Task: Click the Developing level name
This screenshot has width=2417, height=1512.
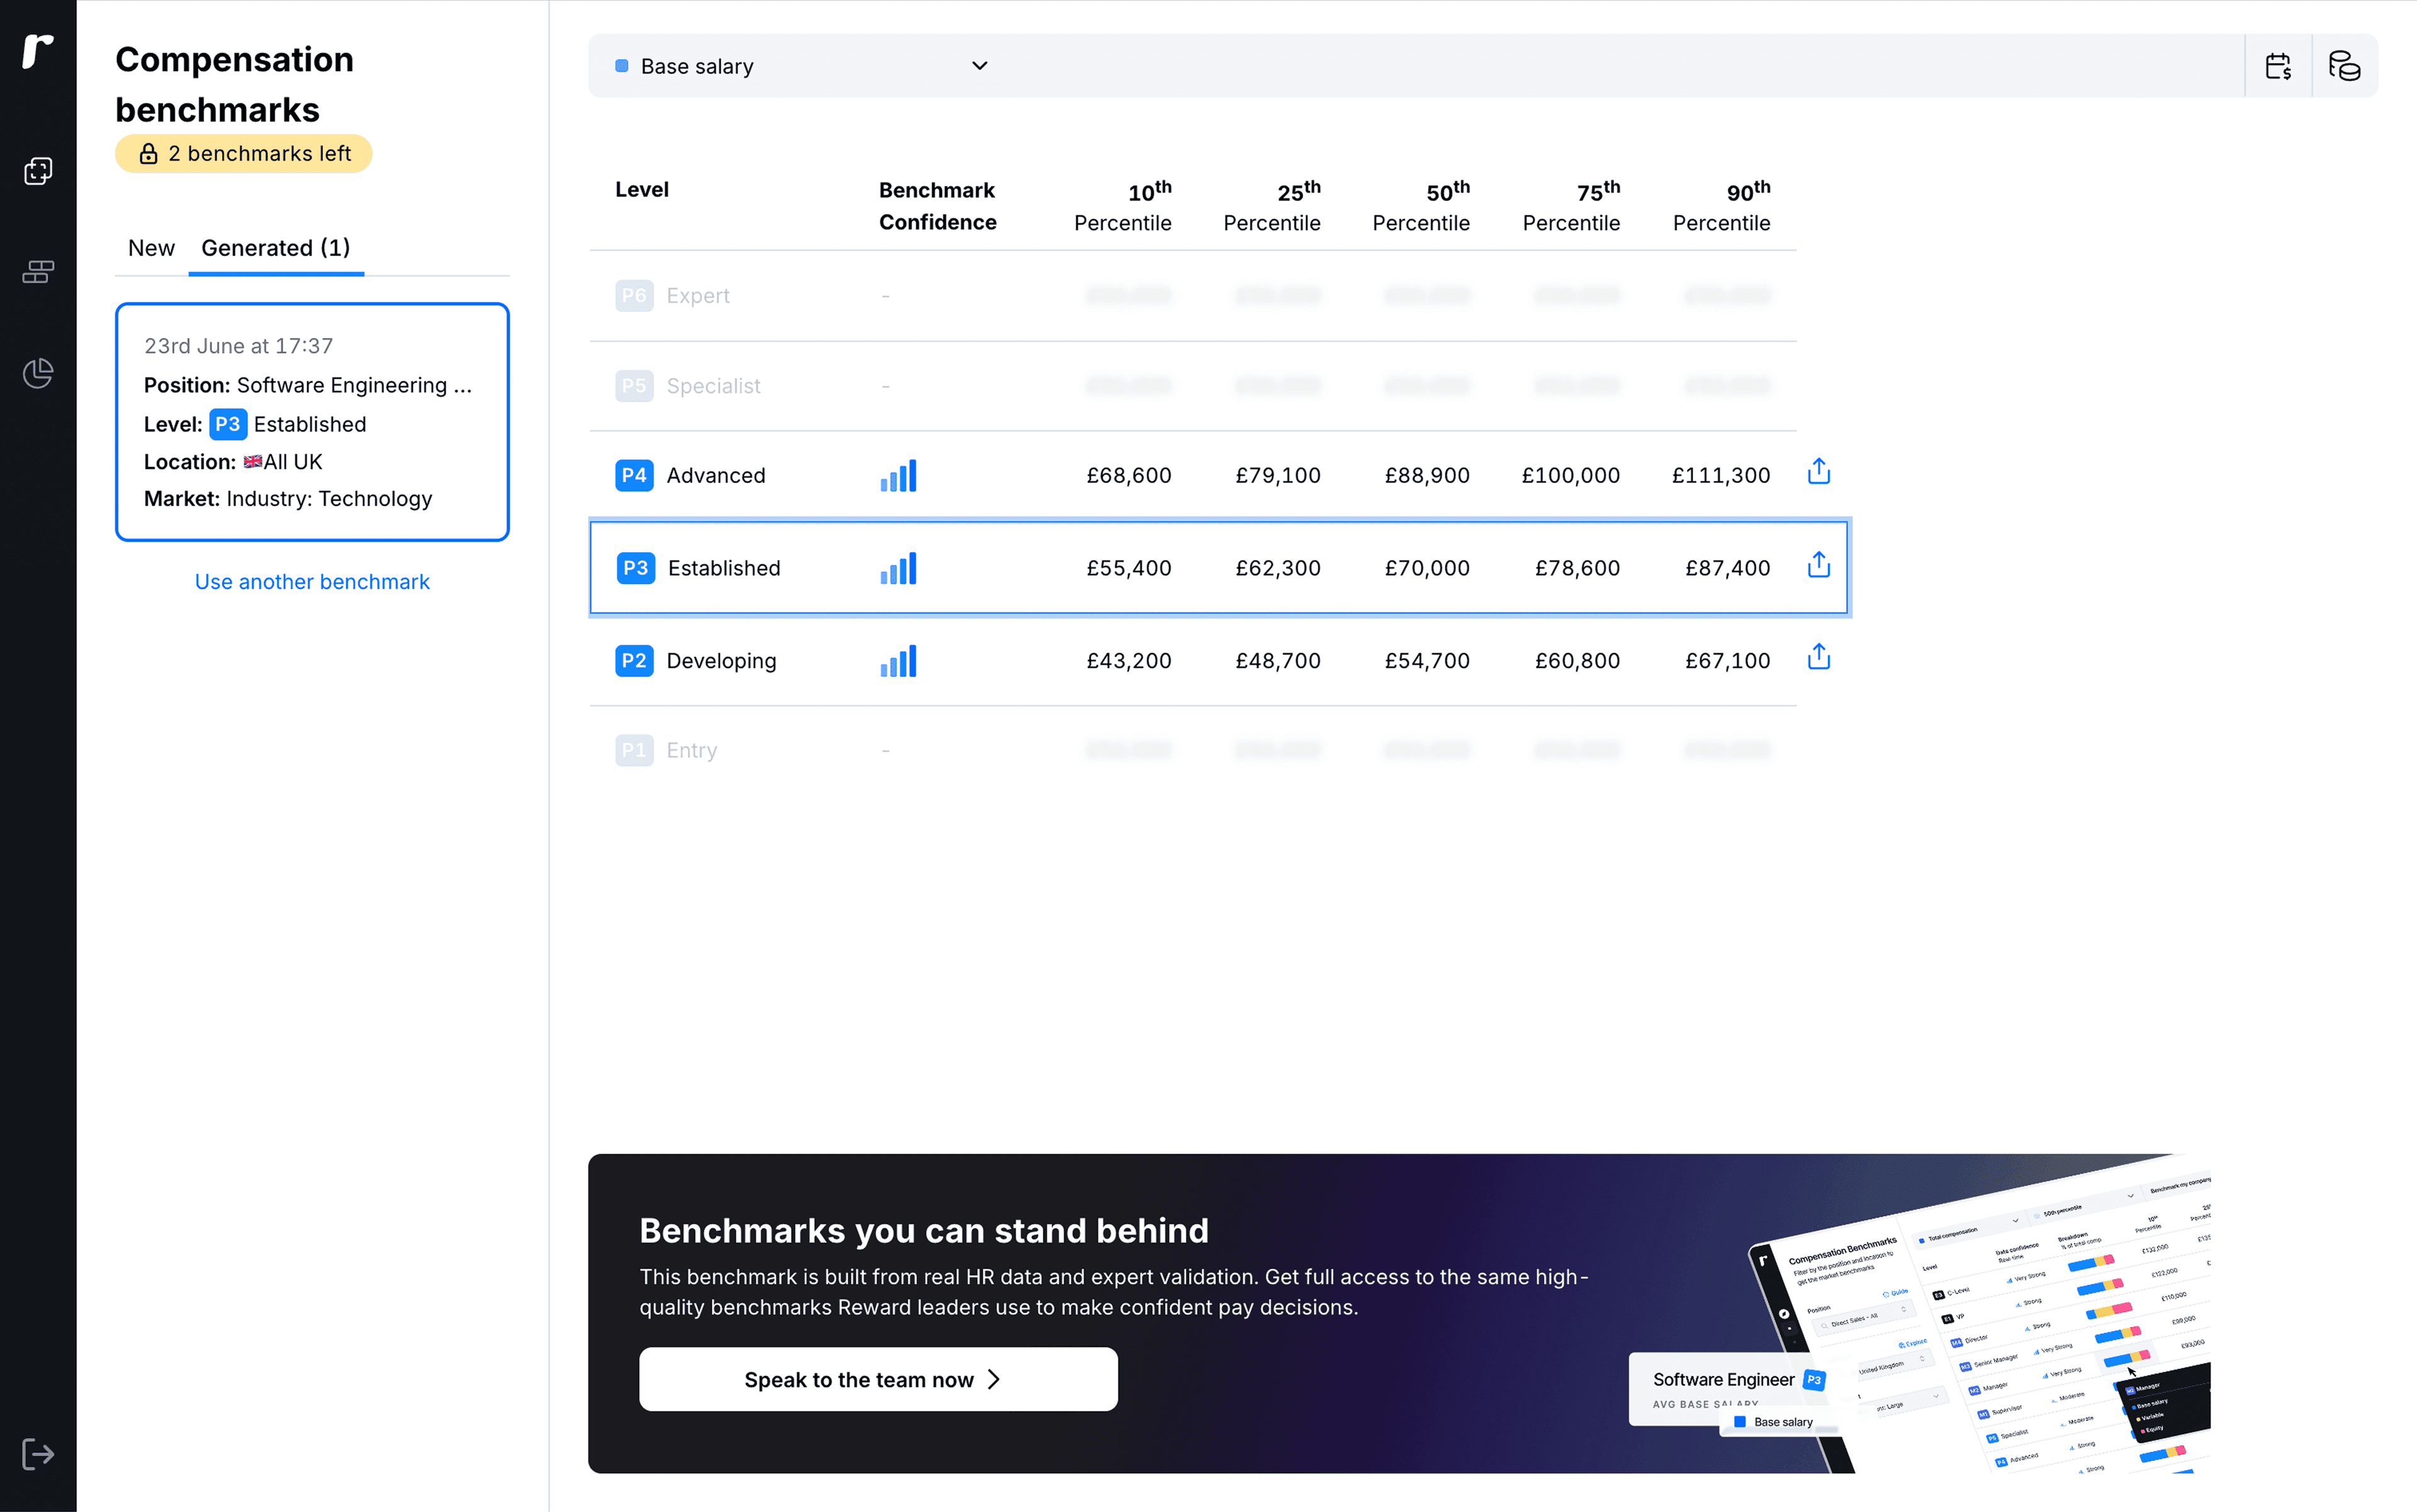Action: (721, 661)
